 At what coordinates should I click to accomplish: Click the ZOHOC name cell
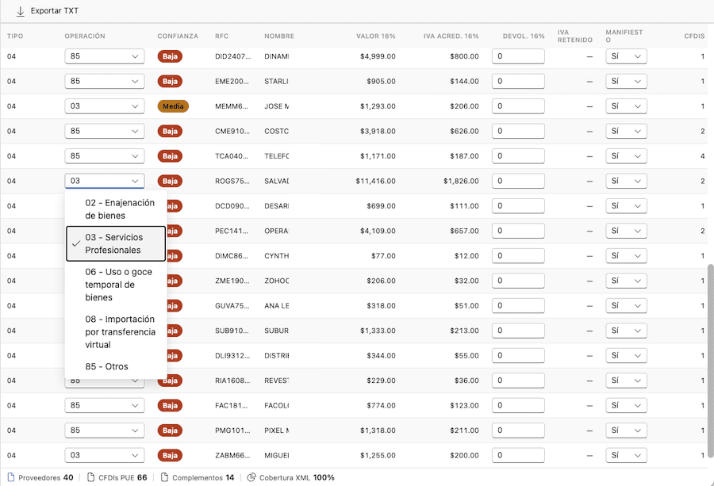(x=276, y=281)
